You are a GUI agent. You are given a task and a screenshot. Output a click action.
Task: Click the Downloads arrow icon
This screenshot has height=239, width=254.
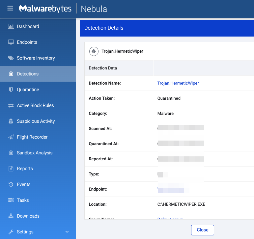pos(11,216)
